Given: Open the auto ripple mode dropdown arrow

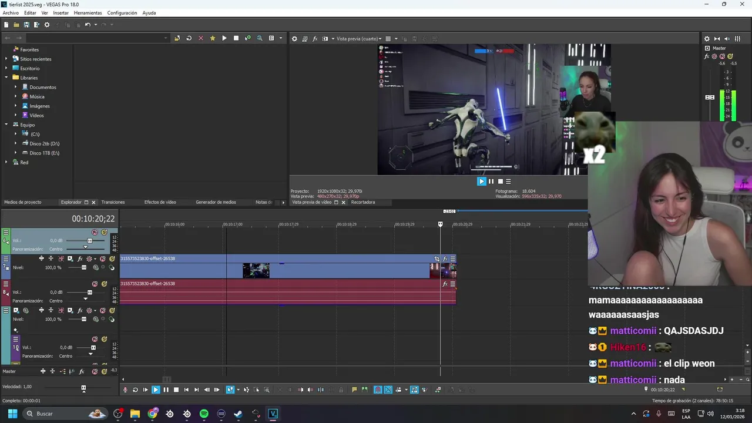Looking at the screenshot, I should click(407, 390).
